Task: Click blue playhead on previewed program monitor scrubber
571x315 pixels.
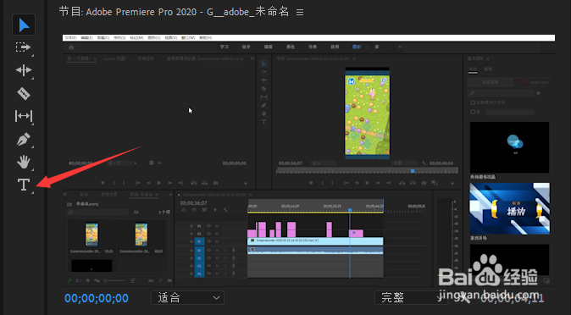Action: click(x=413, y=171)
